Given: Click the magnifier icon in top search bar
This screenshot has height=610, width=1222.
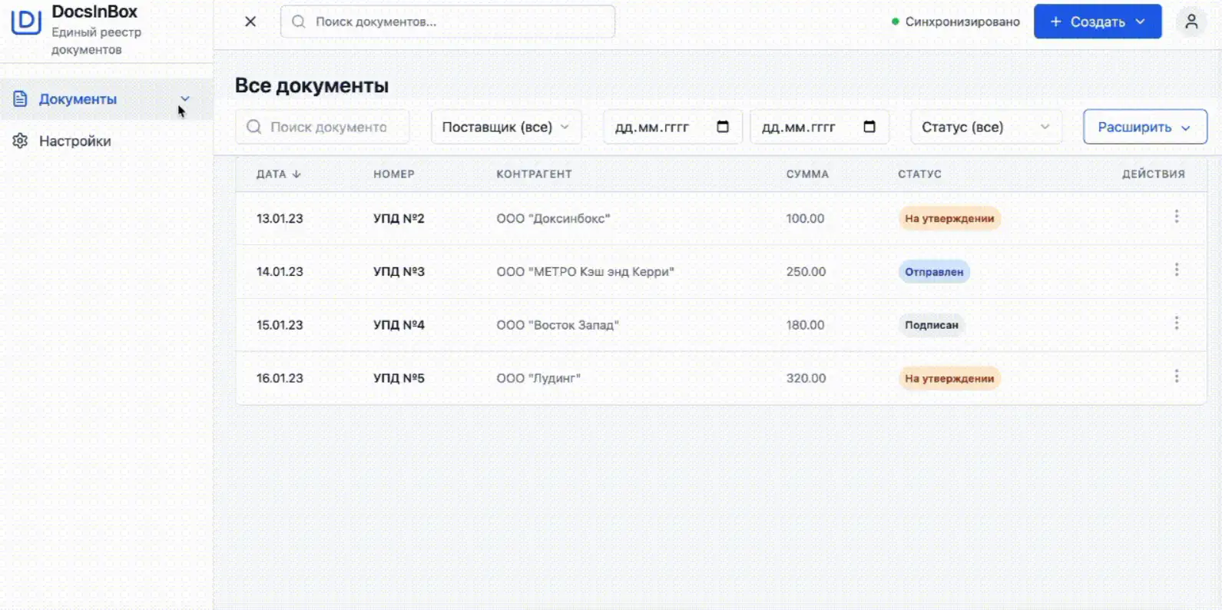Looking at the screenshot, I should [299, 22].
